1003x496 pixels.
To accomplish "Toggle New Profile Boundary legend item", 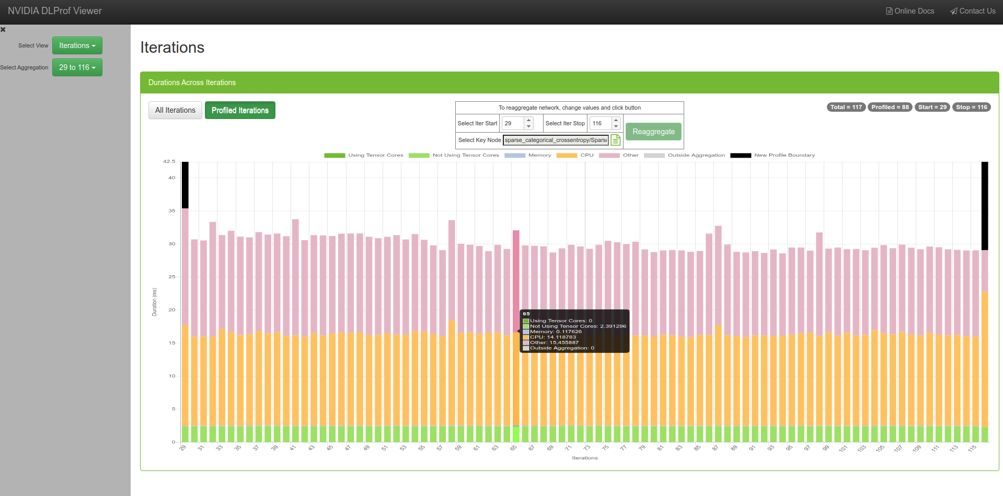I will click(x=740, y=156).
